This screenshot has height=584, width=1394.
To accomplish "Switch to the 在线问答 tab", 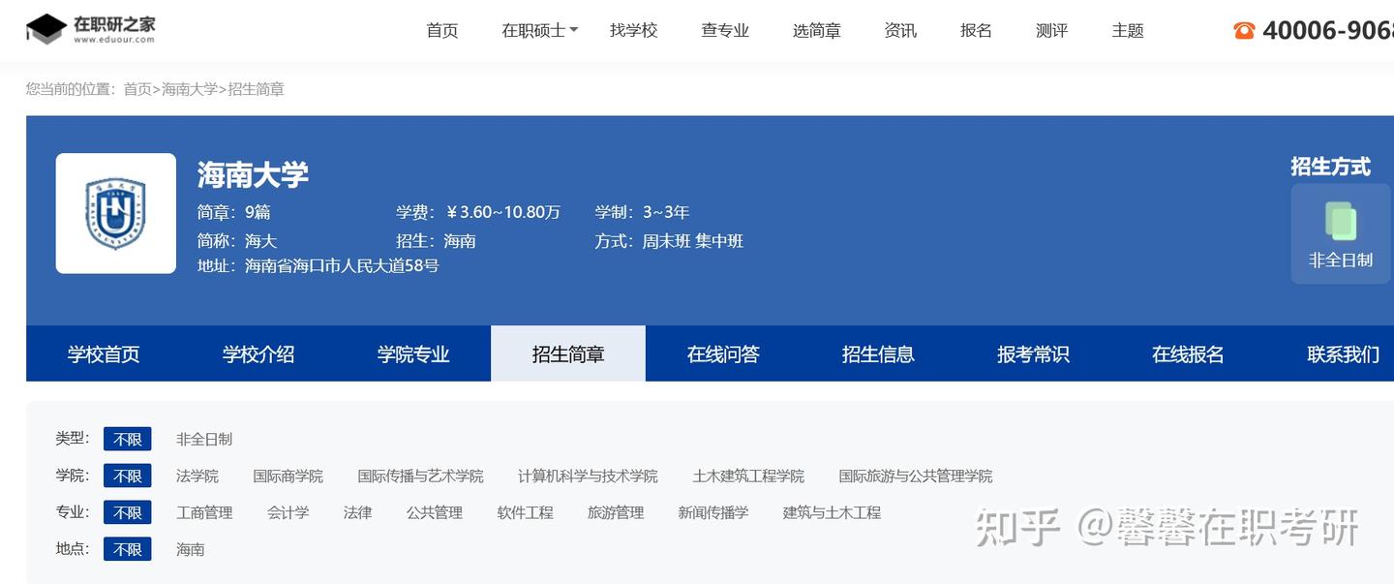I will (723, 354).
